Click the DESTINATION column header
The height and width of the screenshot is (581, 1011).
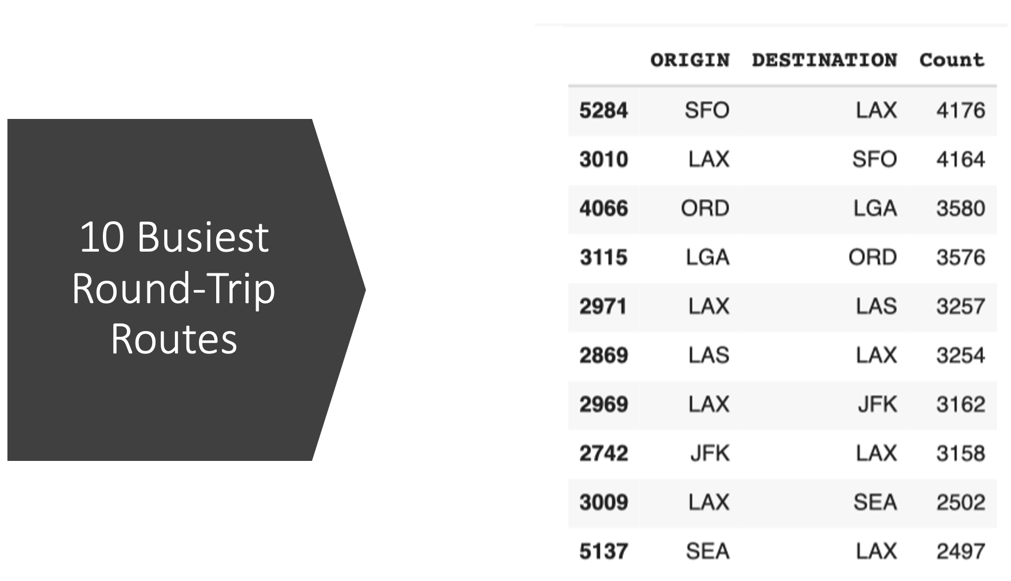tap(824, 60)
